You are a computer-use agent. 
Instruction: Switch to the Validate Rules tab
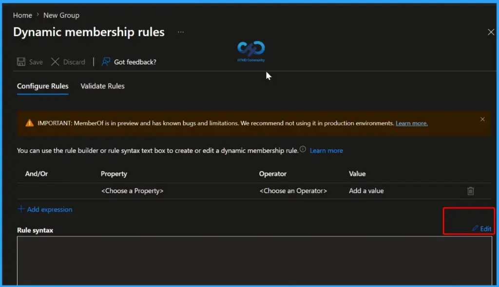tap(102, 86)
